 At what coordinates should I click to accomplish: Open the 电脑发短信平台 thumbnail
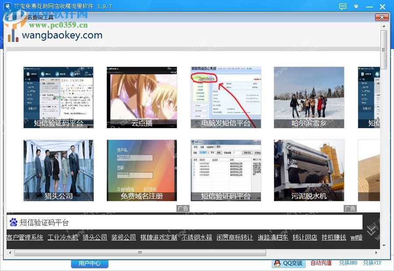point(225,97)
